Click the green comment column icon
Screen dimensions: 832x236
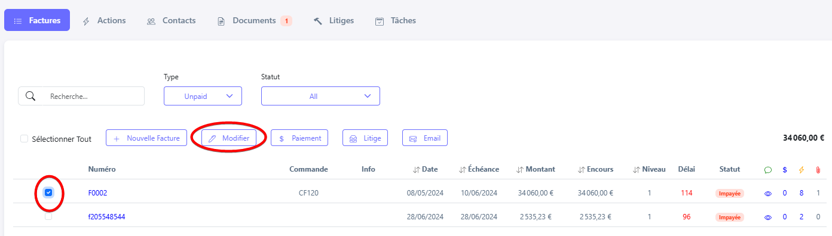pos(768,170)
